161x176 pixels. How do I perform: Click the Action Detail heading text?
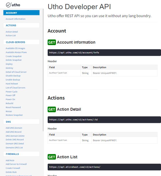tap(69, 109)
